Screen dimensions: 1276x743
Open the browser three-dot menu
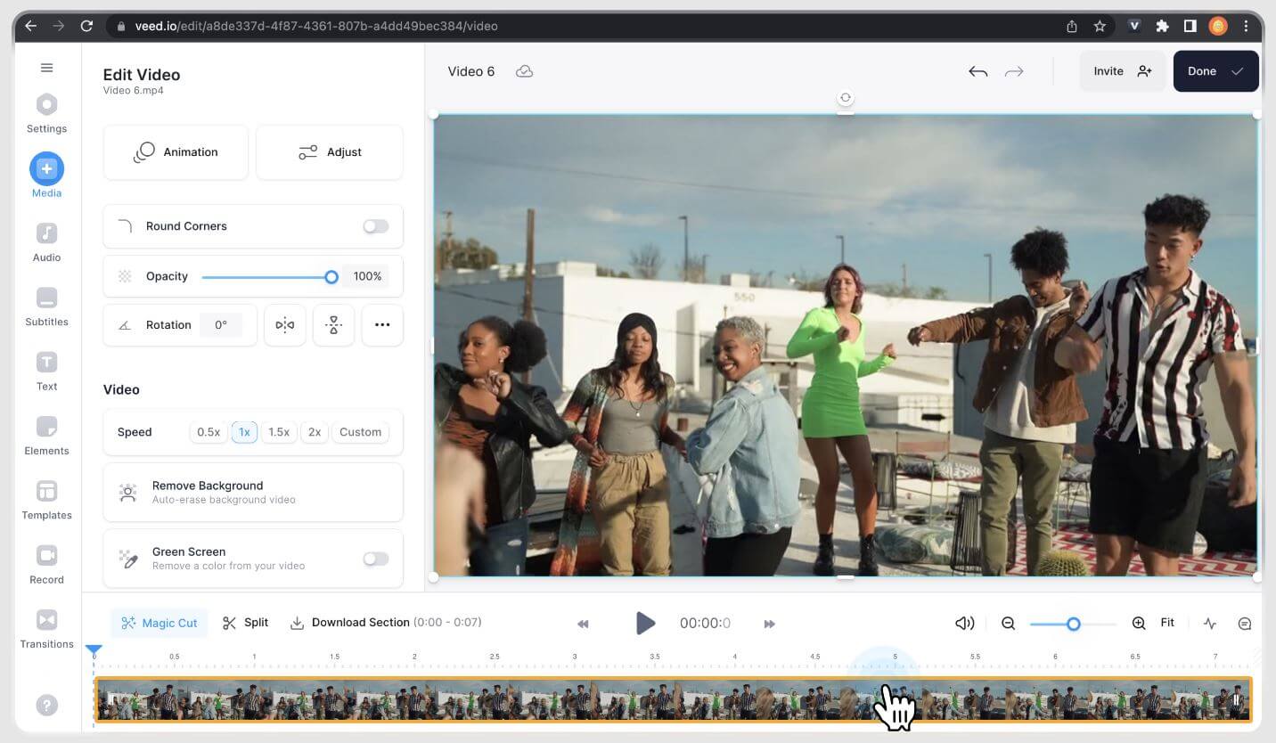click(1246, 26)
